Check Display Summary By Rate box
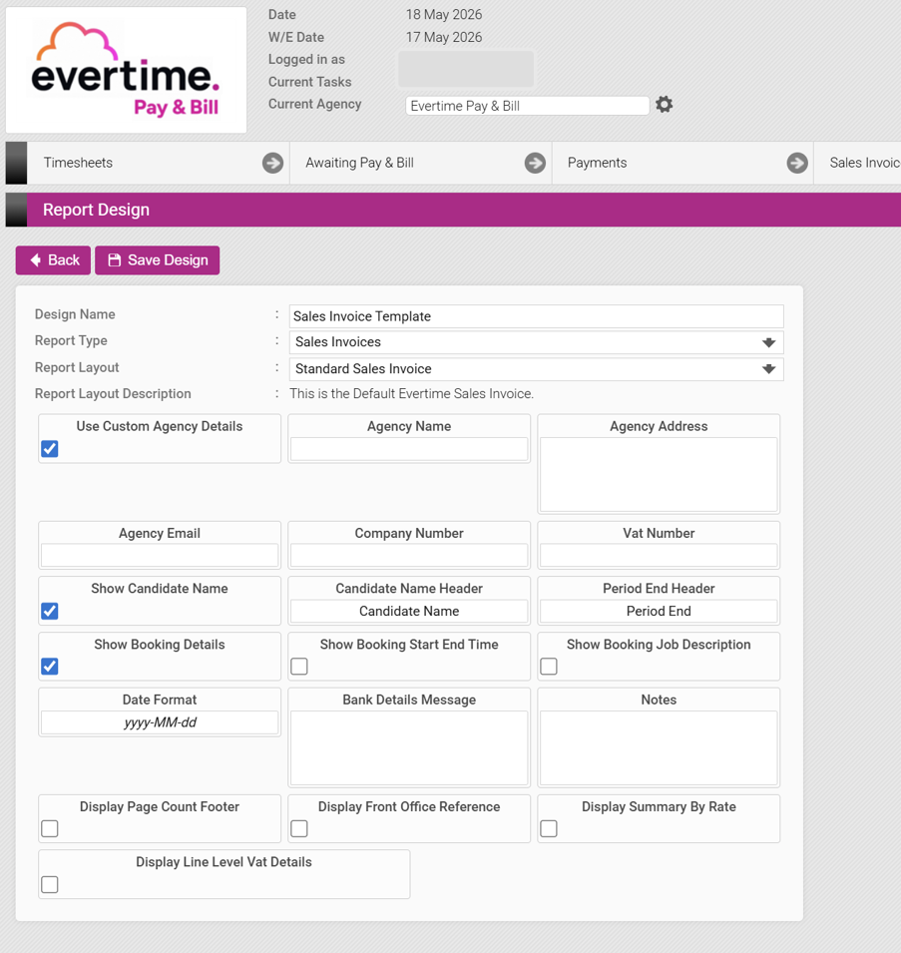 click(549, 828)
